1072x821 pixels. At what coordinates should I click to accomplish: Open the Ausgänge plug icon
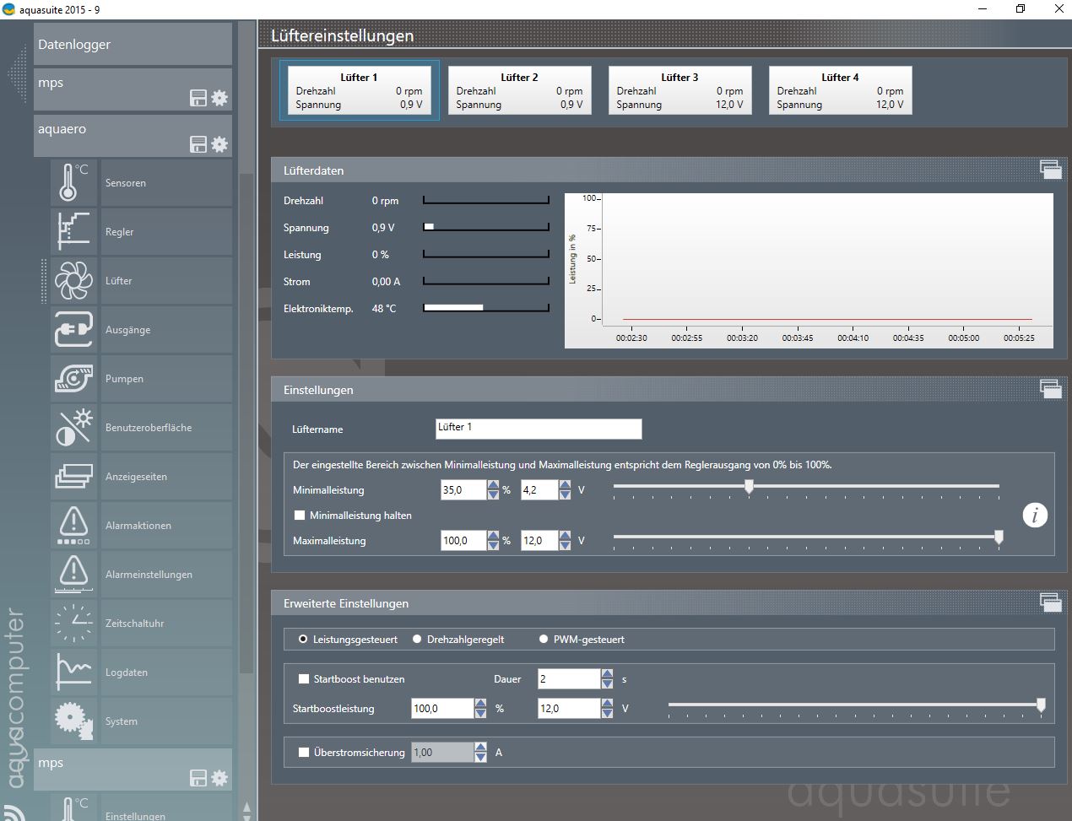[73, 329]
